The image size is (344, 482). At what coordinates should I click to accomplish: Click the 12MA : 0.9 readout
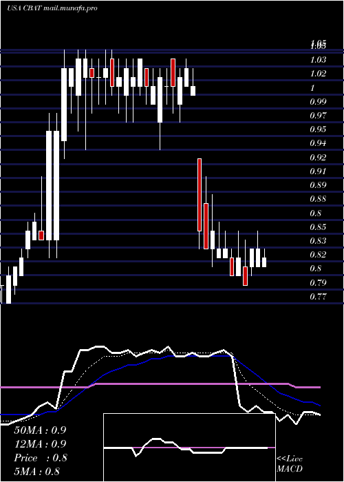(40, 444)
